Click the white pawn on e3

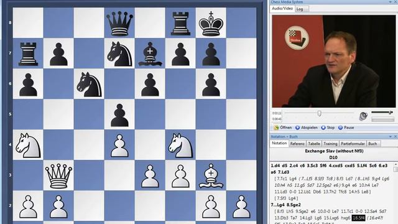(150, 175)
